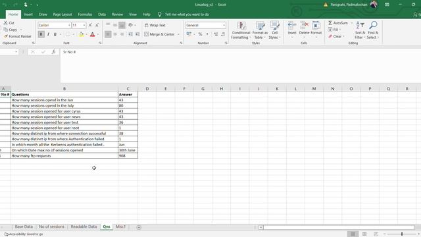Apply Percent Style
Screen dimensions: 421x237
200,34
